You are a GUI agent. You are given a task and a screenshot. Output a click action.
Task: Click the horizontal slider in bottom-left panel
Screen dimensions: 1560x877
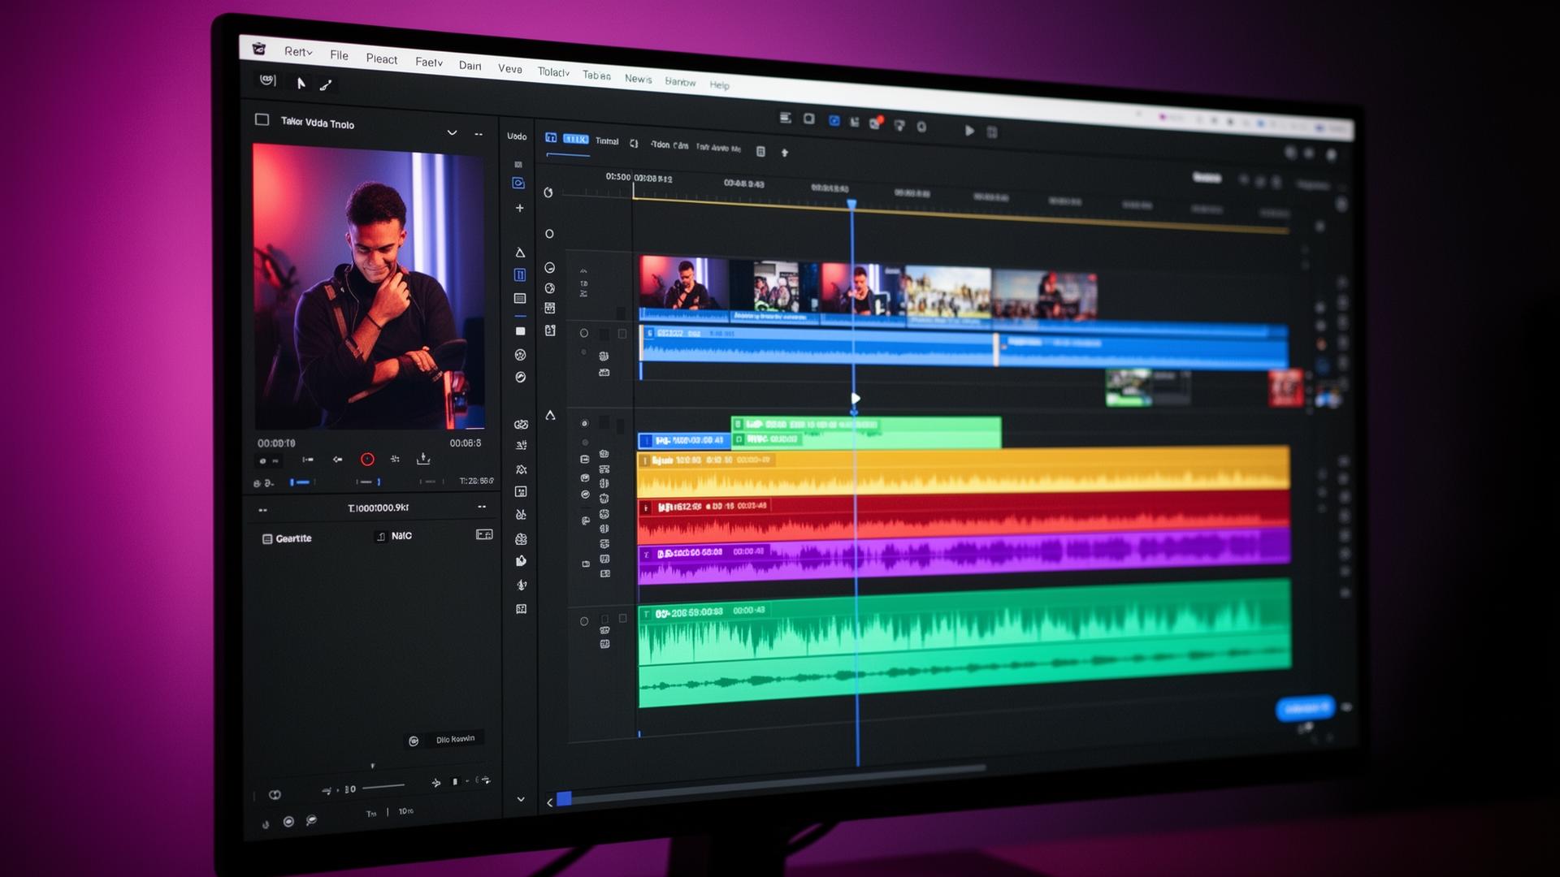tap(383, 786)
